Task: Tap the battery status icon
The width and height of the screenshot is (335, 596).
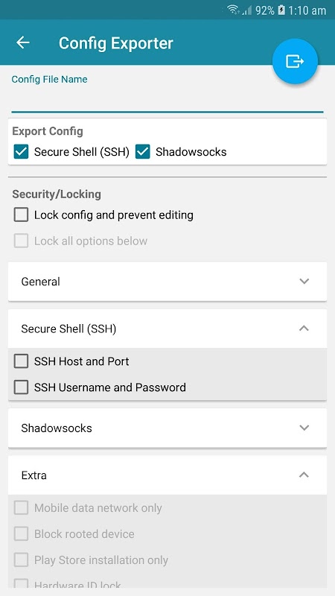Action: (281, 10)
